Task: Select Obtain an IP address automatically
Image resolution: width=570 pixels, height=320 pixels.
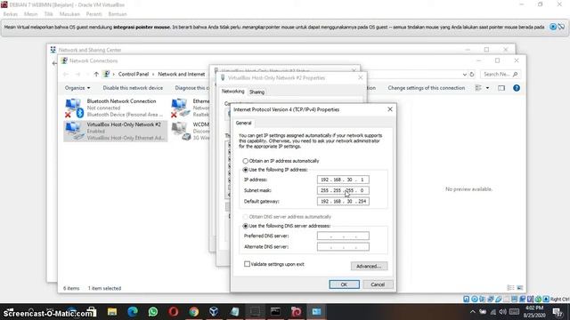Action: pyautogui.click(x=246, y=161)
